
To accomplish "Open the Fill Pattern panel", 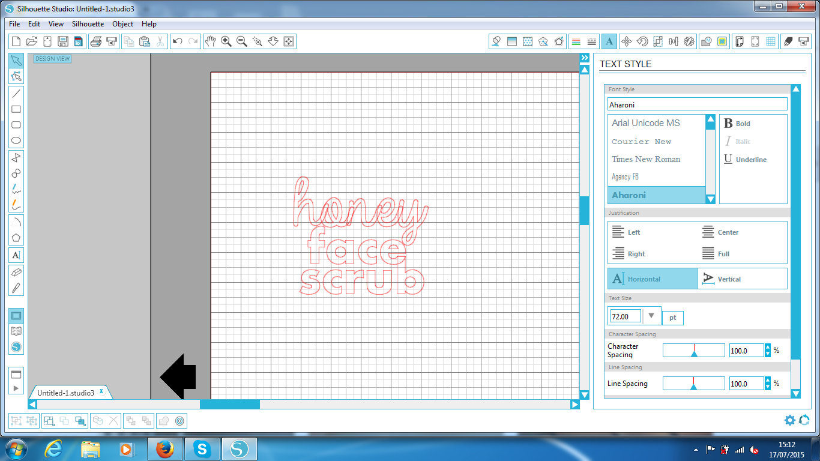I will pos(528,41).
